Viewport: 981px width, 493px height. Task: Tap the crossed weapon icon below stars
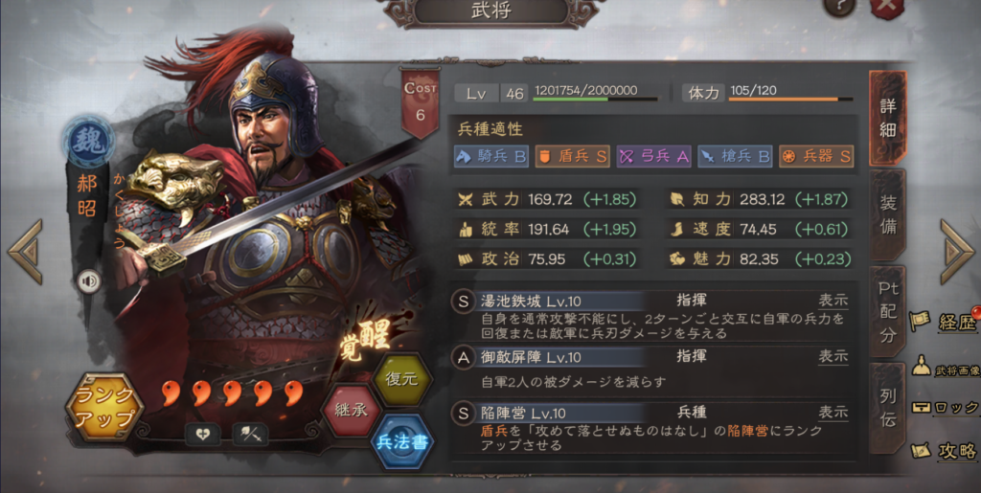pyautogui.click(x=250, y=435)
